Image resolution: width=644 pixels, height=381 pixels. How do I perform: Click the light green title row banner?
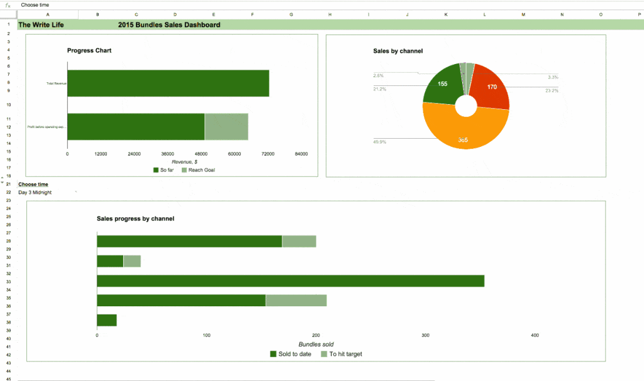pos(440,24)
